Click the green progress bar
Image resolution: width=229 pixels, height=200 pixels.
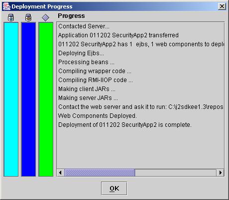46,99
